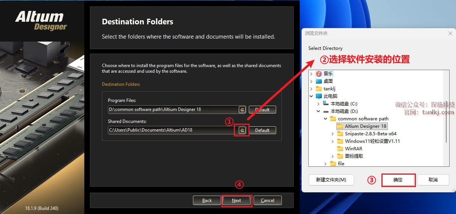Screen dimensions: 456x214
Task: Select Snipaste-2.8.5-Beta-x64 label in tree
Action: click(x=371, y=134)
